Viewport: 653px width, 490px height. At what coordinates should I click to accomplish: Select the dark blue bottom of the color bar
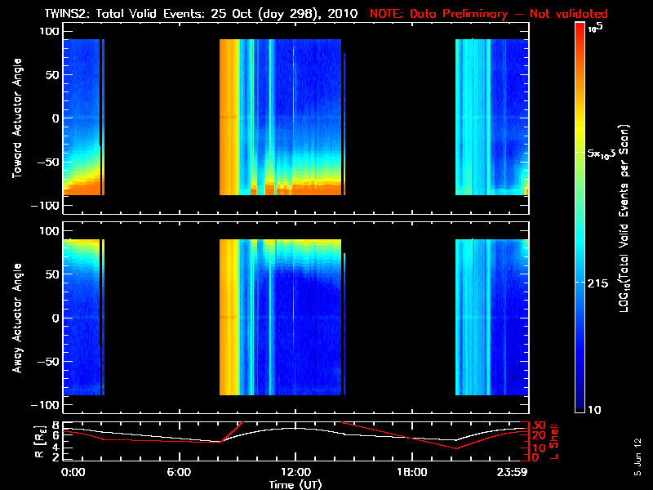[580, 406]
